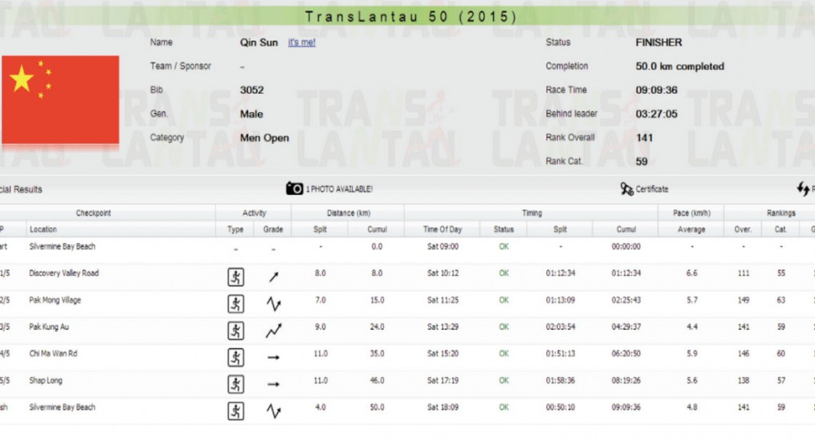Click runner icon in Pak Kung Au row

pos(236,331)
